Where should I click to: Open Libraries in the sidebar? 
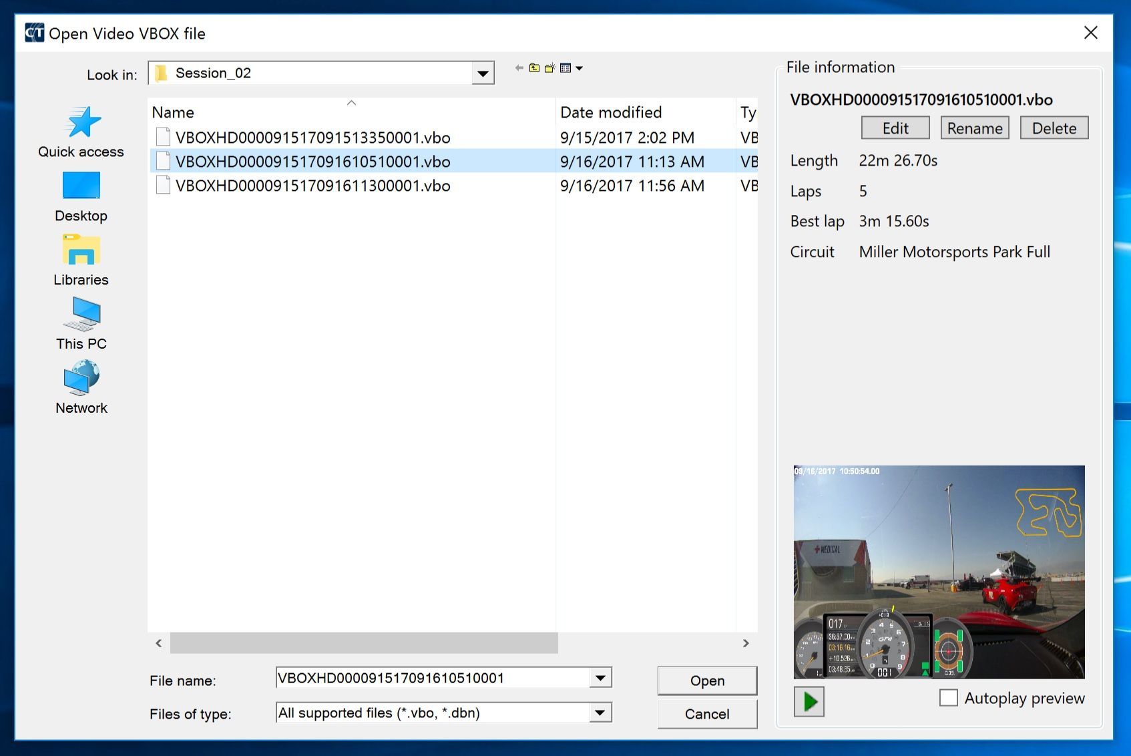click(x=81, y=260)
